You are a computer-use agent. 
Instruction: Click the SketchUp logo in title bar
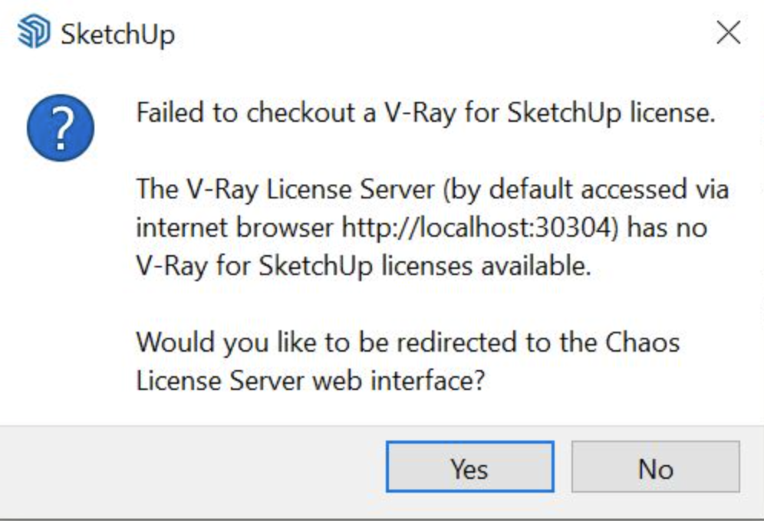click(33, 32)
